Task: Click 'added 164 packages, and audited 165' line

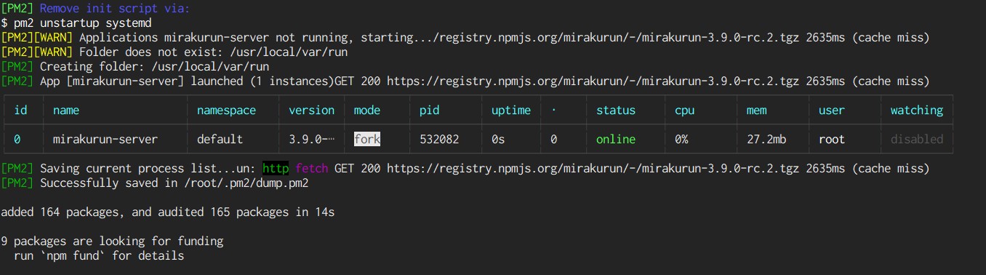Action: (x=167, y=212)
